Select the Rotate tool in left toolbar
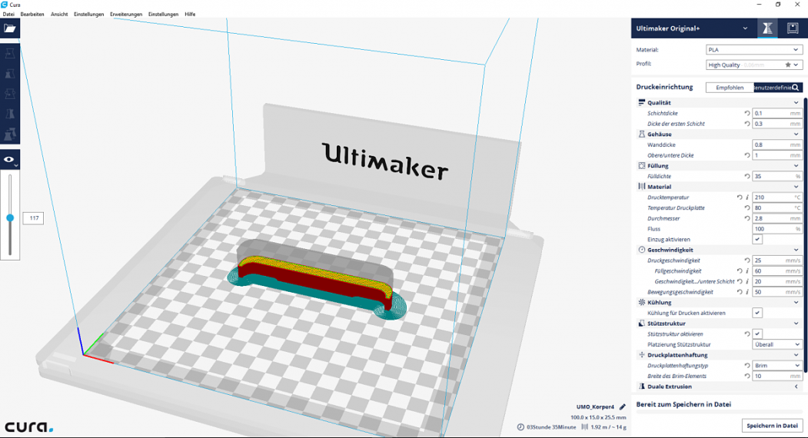808x438 pixels. (x=10, y=94)
